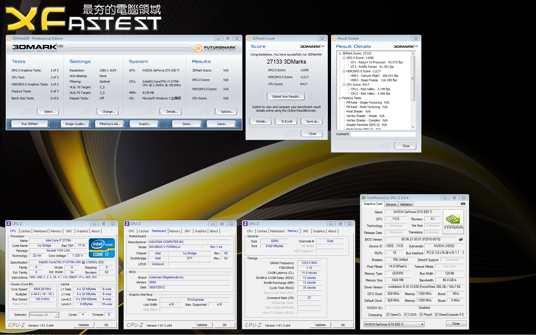Open Graphics tab in CPU-Z Memory timings window
536x335 pixels.
click(319, 231)
